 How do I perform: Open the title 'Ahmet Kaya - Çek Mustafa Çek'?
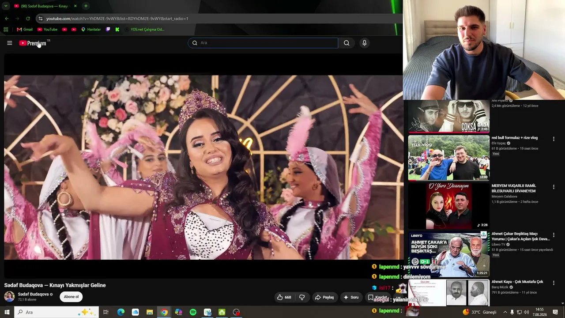(517, 282)
